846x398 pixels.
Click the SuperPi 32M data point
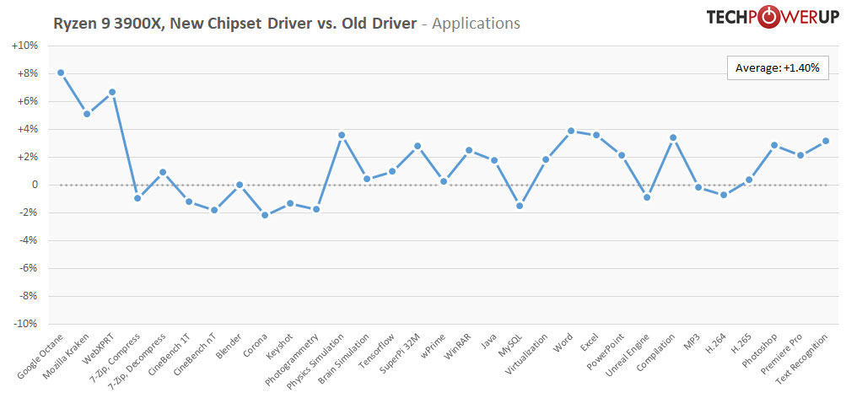pyautogui.click(x=418, y=146)
